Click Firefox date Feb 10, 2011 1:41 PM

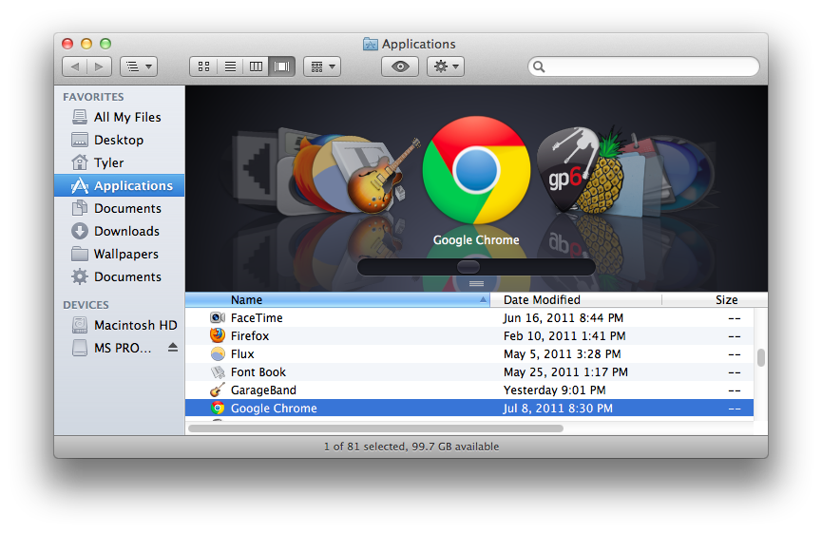[x=564, y=336]
